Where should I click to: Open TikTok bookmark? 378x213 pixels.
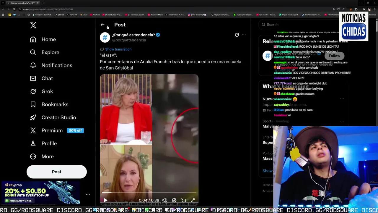coord(60,14)
